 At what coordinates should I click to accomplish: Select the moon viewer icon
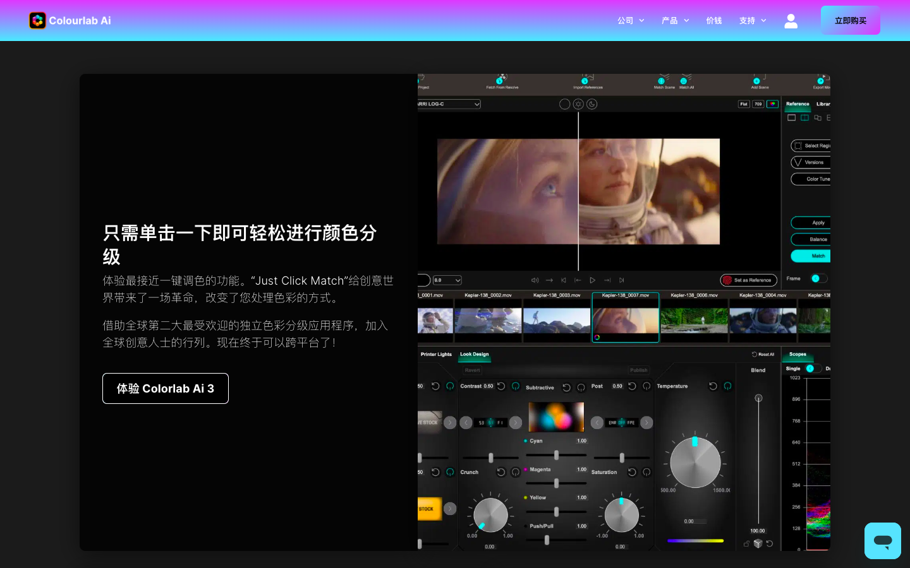(592, 104)
